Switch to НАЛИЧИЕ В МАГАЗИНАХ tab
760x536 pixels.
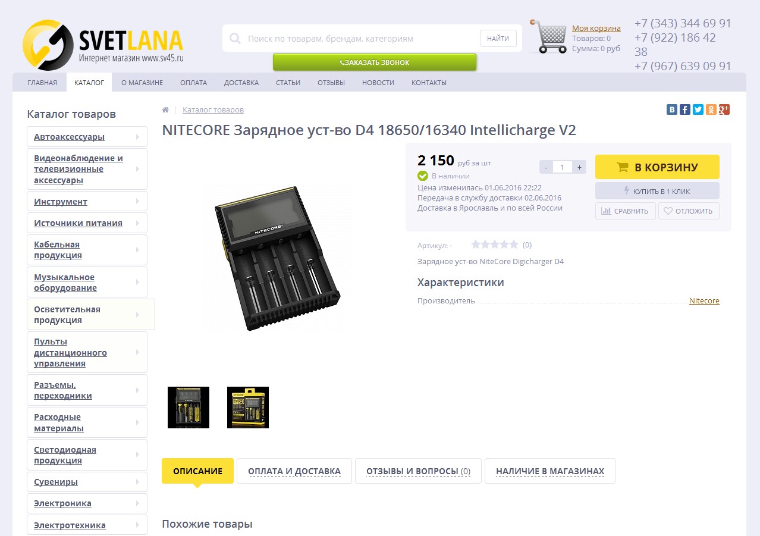[x=550, y=471]
